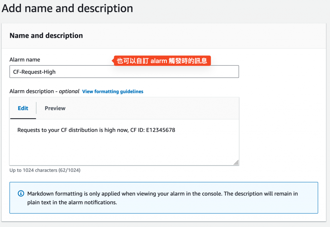Click the info icon in Markdown notice

pos(21,194)
